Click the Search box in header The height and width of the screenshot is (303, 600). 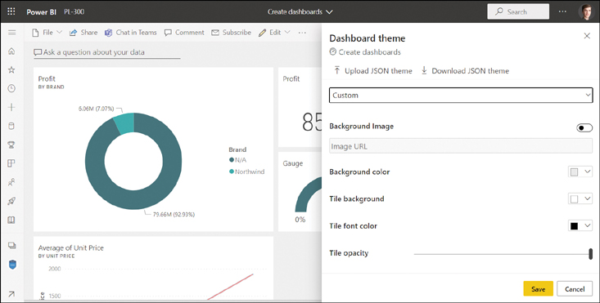click(518, 11)
